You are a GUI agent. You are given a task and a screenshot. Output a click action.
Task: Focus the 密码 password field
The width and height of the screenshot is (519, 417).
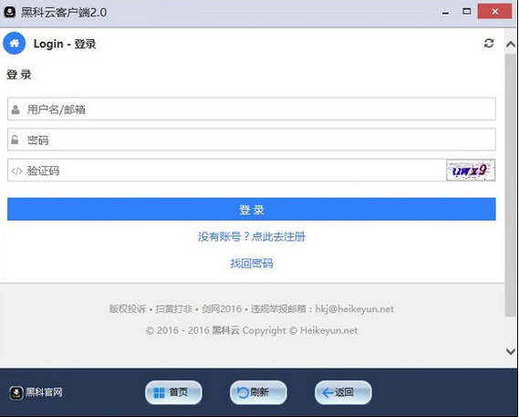252,140
